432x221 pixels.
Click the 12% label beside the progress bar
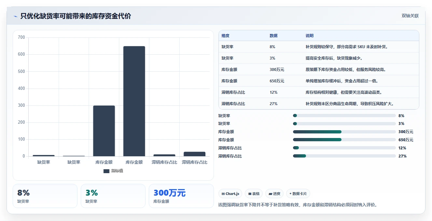(x=402, y=148)
